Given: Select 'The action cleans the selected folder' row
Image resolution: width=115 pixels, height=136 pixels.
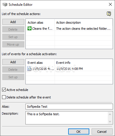Looking at the screenshot, I should (69, 29).
